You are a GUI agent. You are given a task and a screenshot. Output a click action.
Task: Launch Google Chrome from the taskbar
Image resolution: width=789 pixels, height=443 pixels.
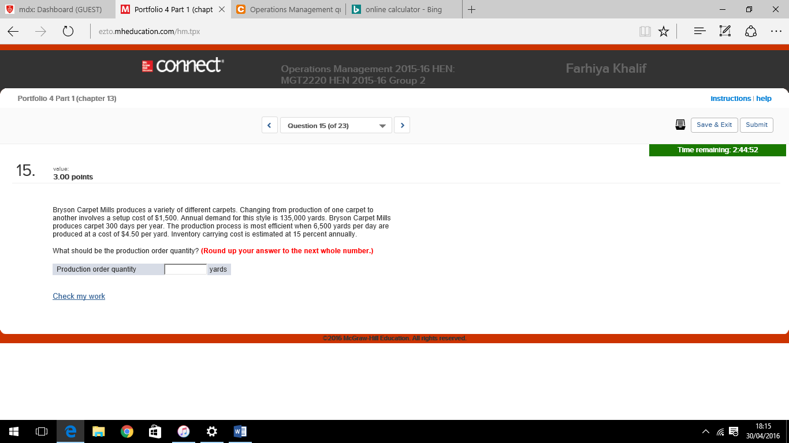(127, 431)
